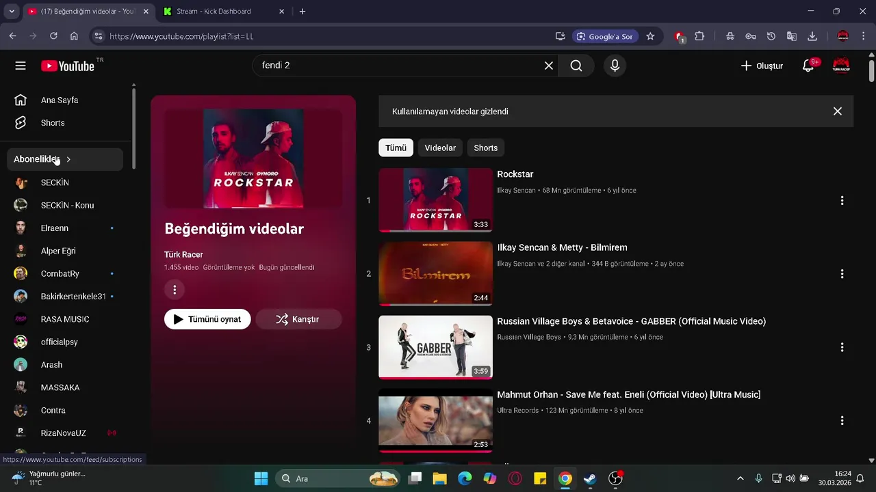
Task: Open the Windows Start button
Action: pos(261,478)
